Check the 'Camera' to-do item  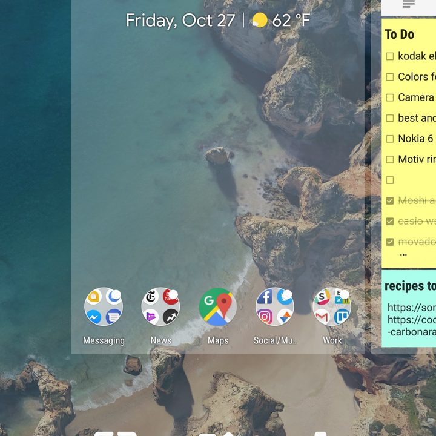click(390, 97)
